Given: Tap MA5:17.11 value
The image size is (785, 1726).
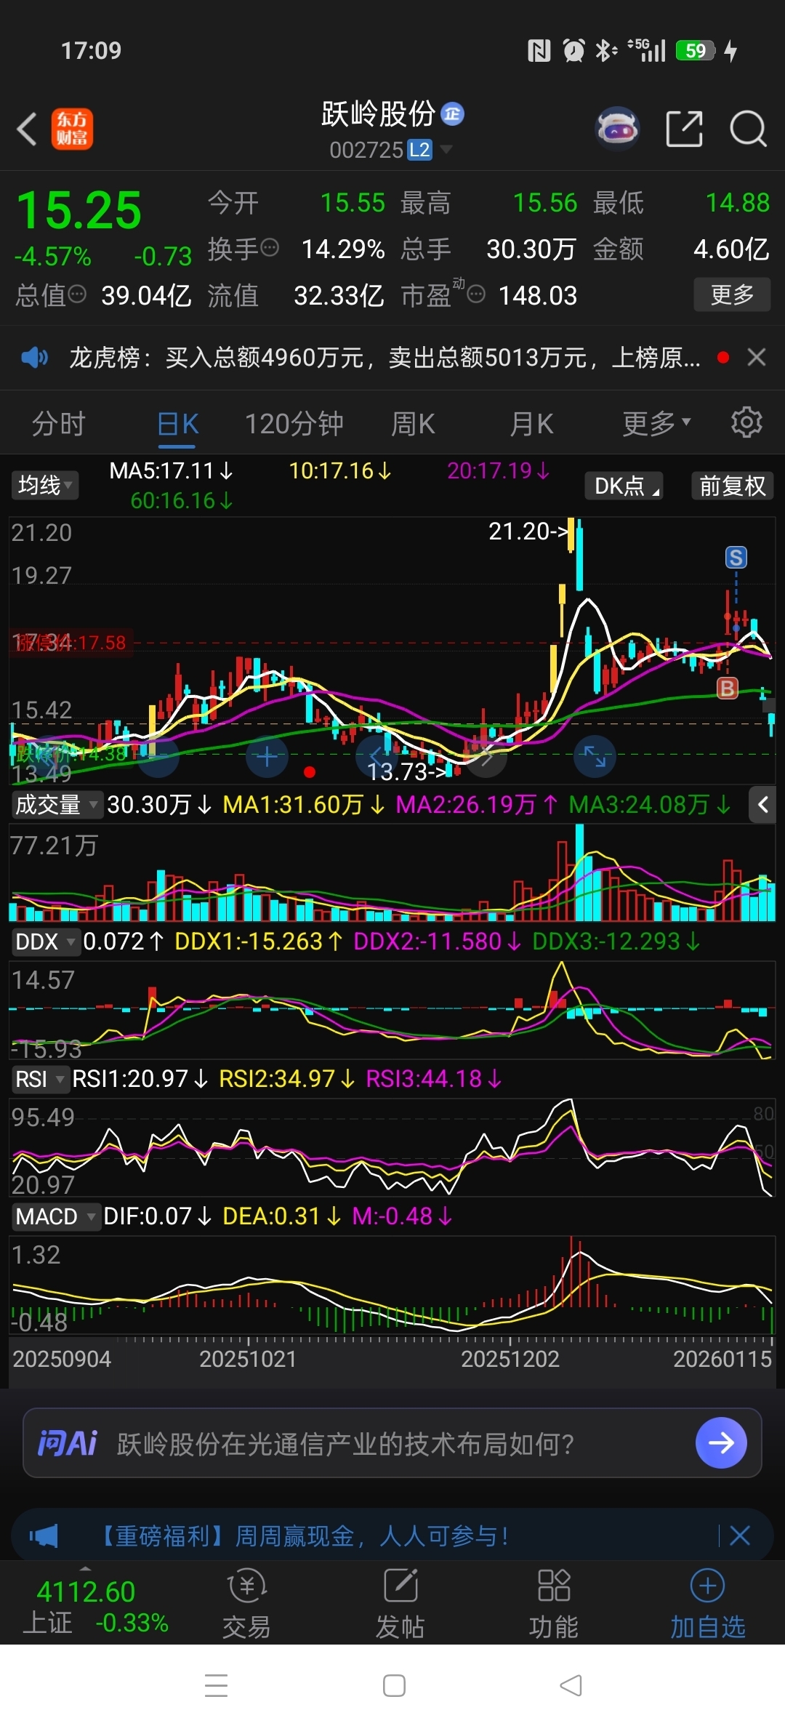Looking at the screenshot, I should [171, 471].
